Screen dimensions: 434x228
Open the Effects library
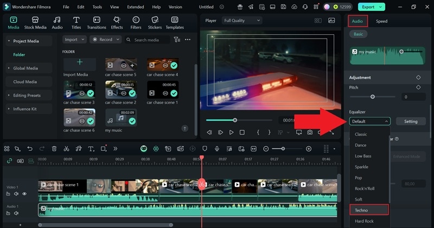pos(117,22)
